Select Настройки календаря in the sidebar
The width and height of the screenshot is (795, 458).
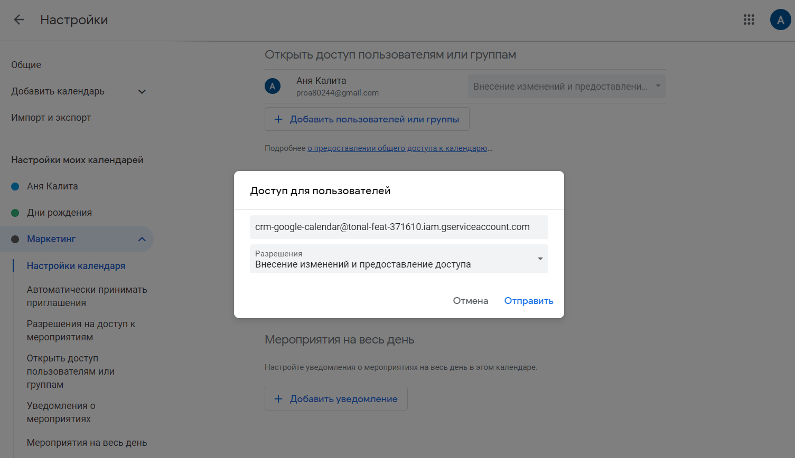(76, 266)
